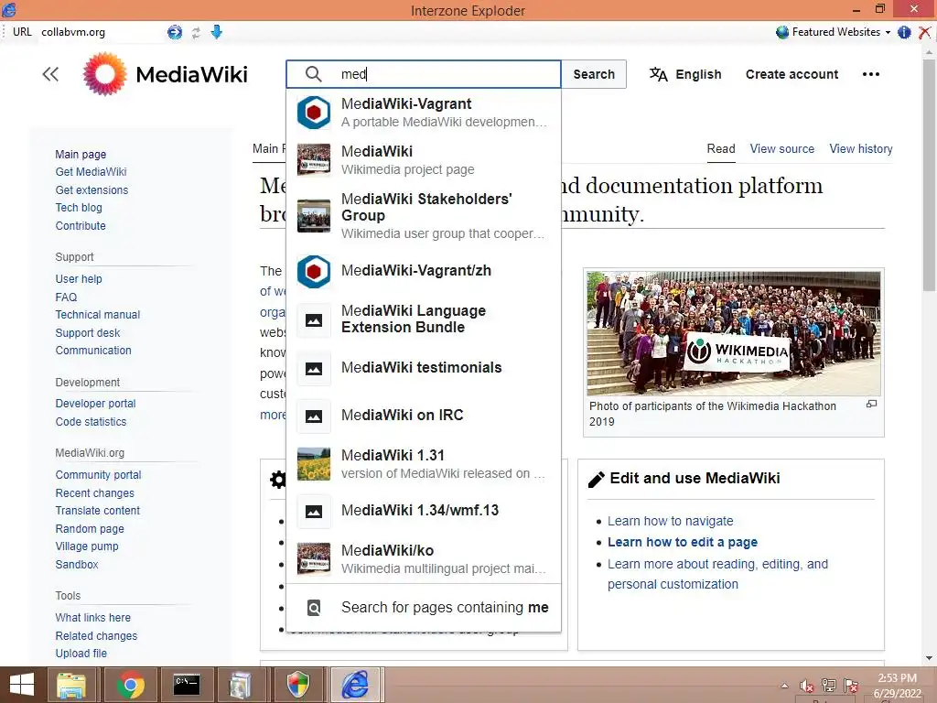Open the blue info icon at top right
Image resolution: width=937 pixels, height=703 pixels.
904,32
